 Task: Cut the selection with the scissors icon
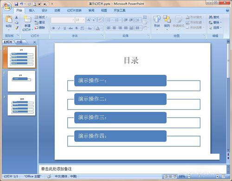tap(17, 17)
